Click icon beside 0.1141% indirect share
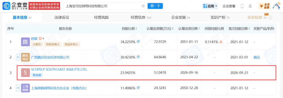This screenshot has height=98, width=283. pos(221,42)
